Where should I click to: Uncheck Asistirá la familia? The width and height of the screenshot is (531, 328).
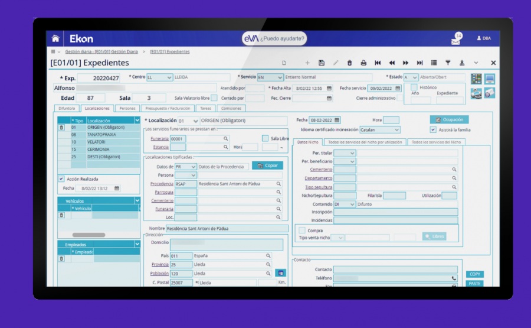[433, 129]
